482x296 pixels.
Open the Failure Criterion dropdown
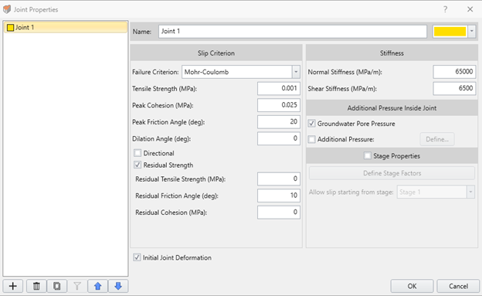click(x=296, y=72)
